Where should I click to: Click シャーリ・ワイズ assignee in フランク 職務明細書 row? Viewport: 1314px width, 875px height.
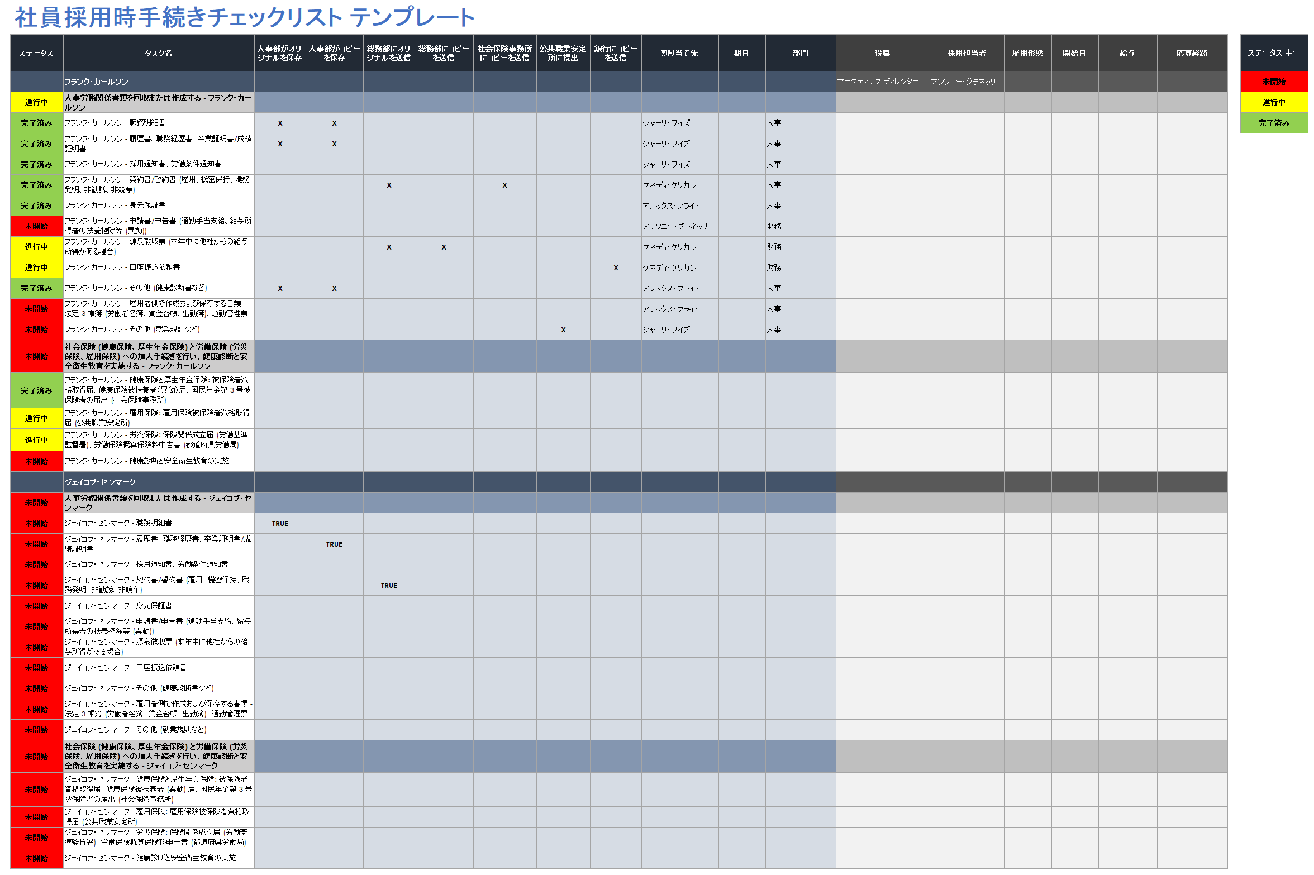click(x=680, y=123)
